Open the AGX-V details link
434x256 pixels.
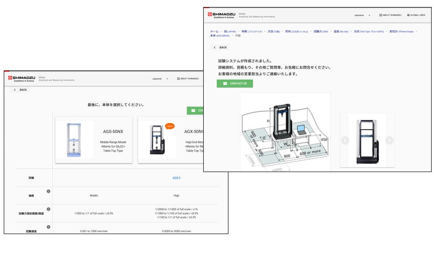[x=176, y=178]
